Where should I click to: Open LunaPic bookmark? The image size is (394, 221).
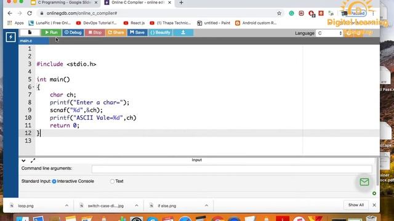pyautogui.click(x=50, y=23)
